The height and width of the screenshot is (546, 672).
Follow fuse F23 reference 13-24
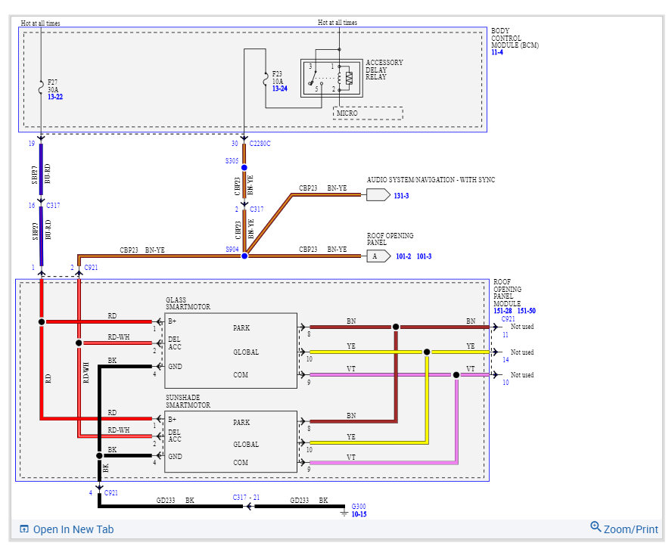click(x=279, y=88)
